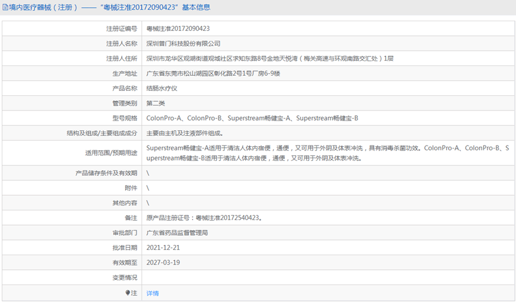Select remark 原产品注册证号：粤械注准20172540423。
The image size is (516, 302).
click(x=205, y=218)
